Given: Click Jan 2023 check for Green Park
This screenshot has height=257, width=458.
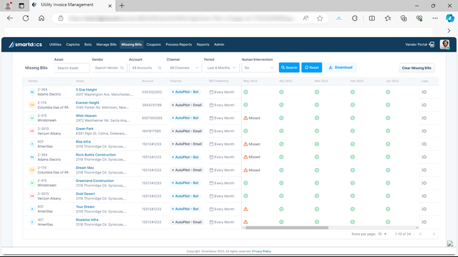Looking at the screenshot, I should [388, 131].
